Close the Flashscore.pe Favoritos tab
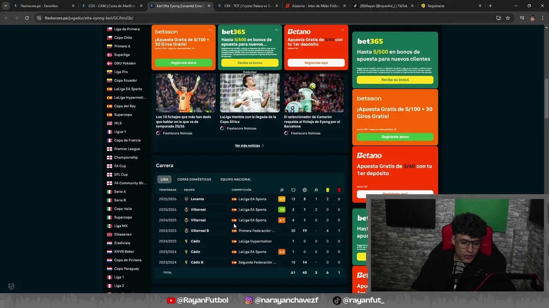This screenshot has width=549, height=308. [x=73, y=6]
